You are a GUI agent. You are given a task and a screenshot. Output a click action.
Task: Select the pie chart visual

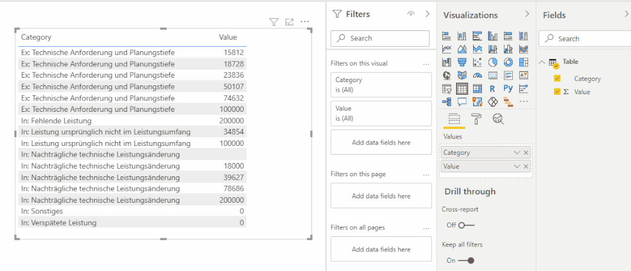(493, 62)
